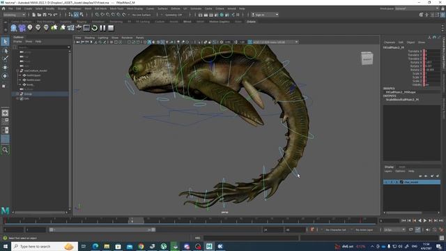Open the Channels menu in Channel Box

389,42
